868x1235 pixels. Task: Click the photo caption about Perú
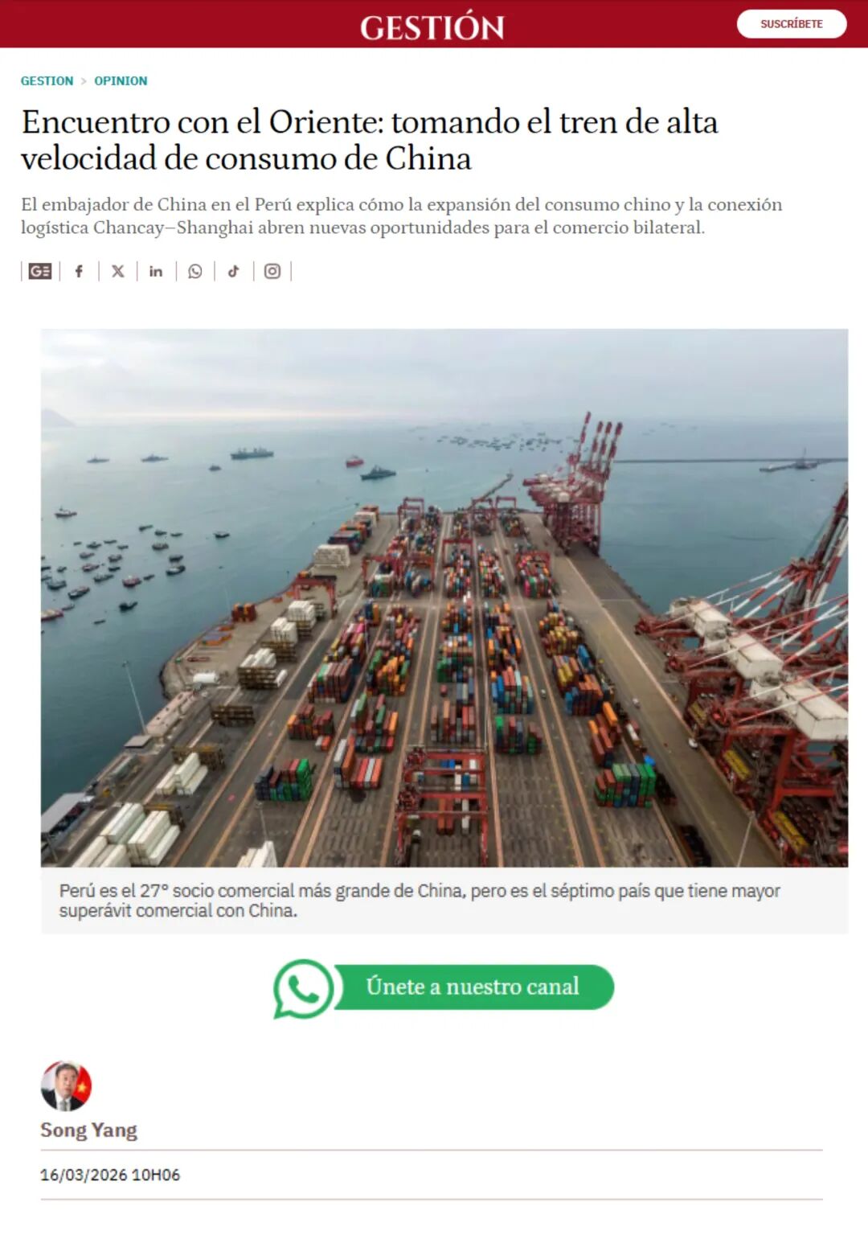click(x=420, y=901)
